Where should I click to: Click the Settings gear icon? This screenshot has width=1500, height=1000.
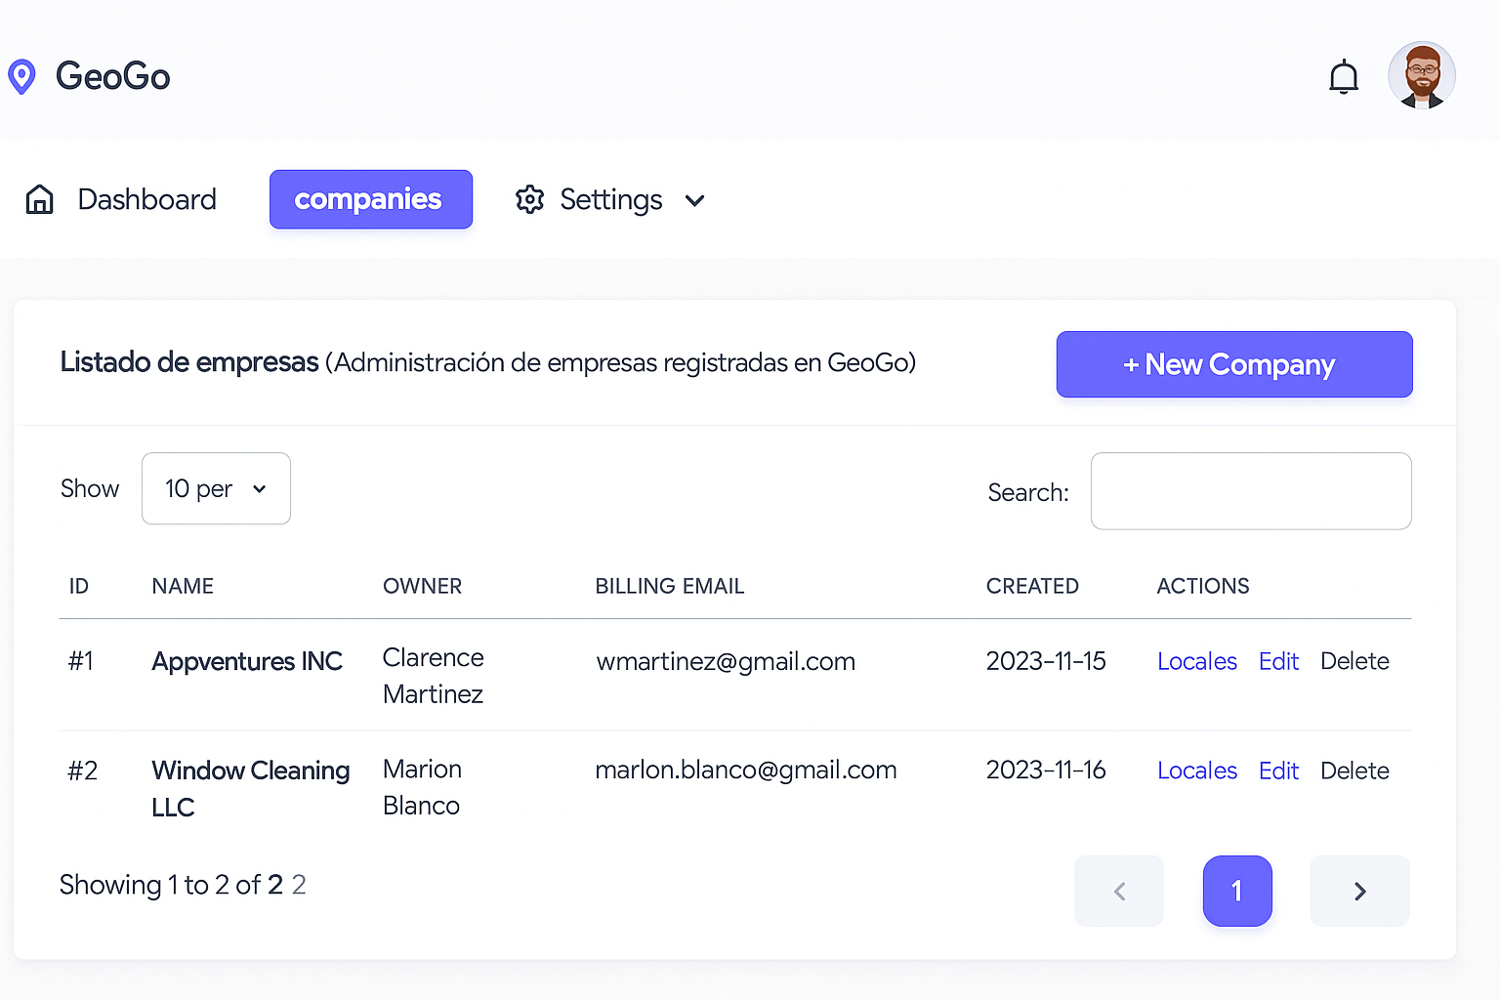pos(529,199)
